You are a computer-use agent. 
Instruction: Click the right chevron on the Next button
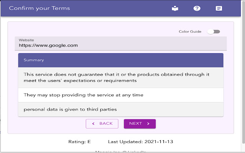point(148,124)
